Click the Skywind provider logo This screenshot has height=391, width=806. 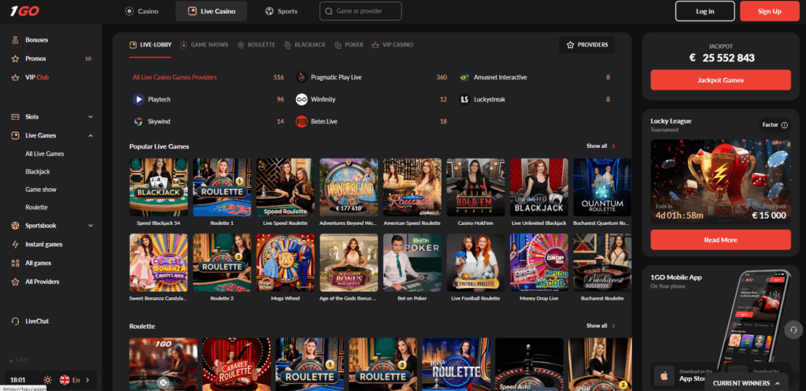click(x=139, y=122)
